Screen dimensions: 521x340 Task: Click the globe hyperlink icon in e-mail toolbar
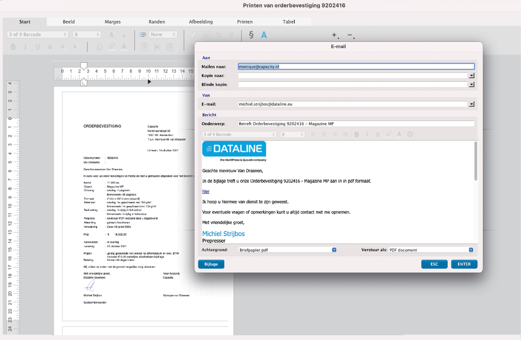410,135
